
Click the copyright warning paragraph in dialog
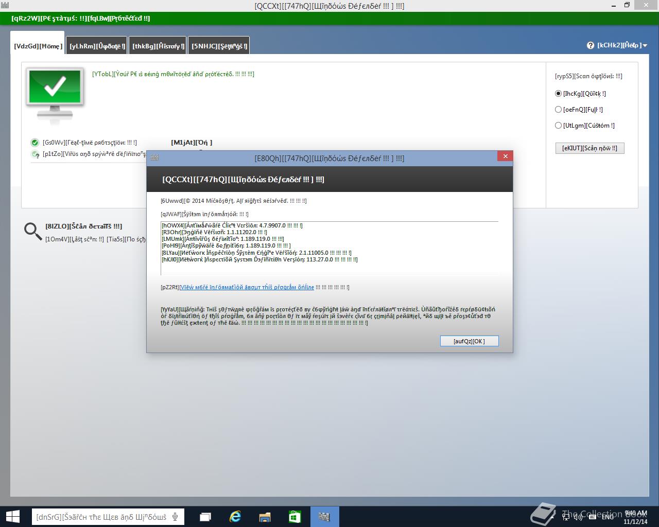coord(328,316)
